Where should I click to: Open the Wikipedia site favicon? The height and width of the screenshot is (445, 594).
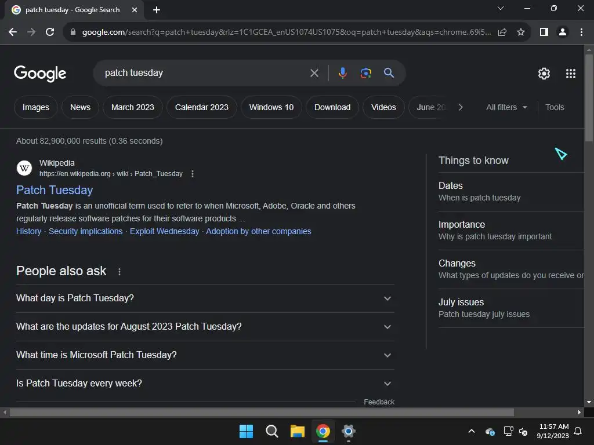coord(24,168)
